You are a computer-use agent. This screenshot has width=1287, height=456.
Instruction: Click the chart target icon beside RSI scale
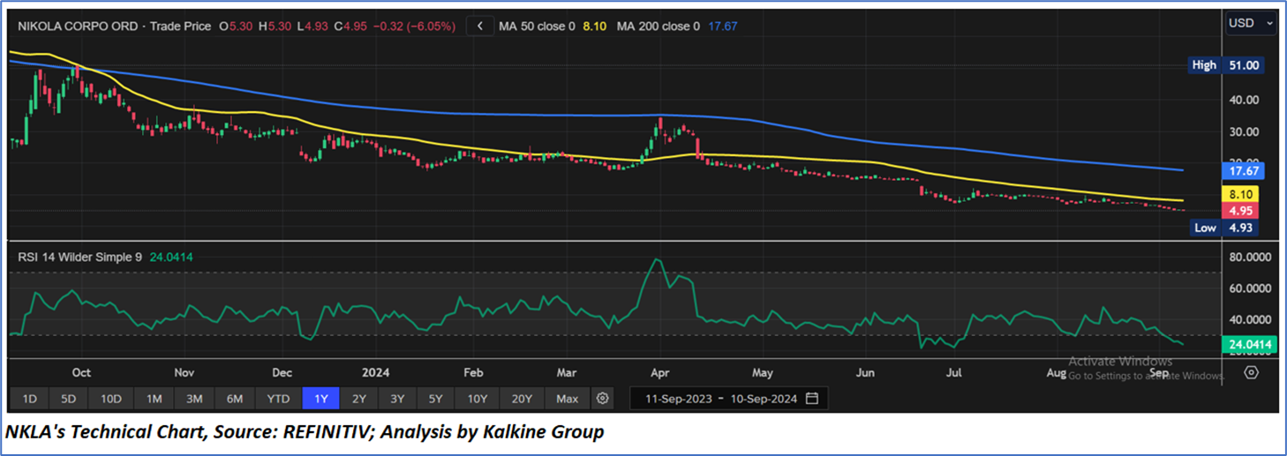1251,372
